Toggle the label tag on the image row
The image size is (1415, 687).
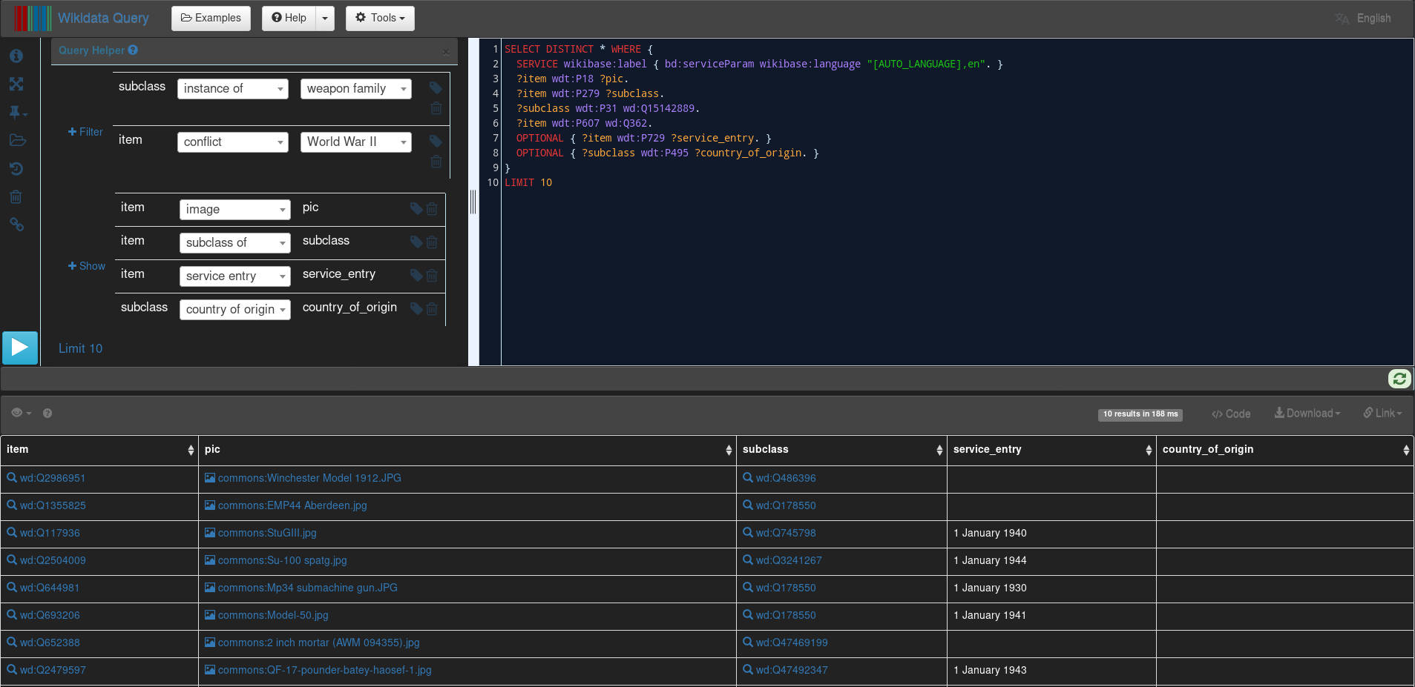415,208
